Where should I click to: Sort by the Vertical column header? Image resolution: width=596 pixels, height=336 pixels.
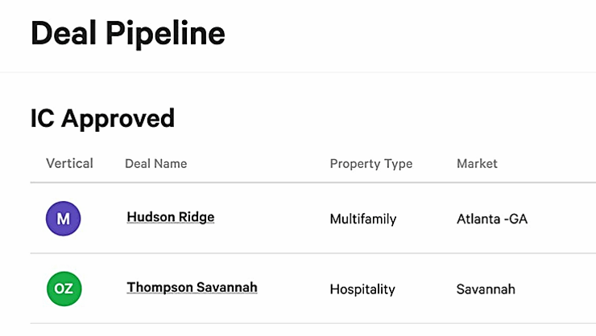(69, 163)
